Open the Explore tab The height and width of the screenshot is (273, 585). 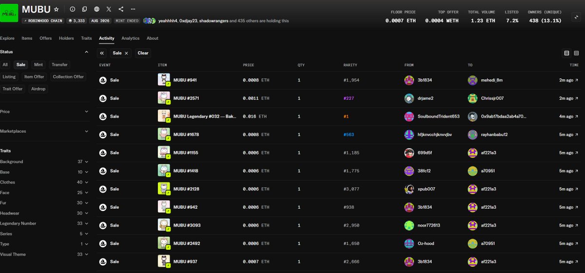(7, 38)
